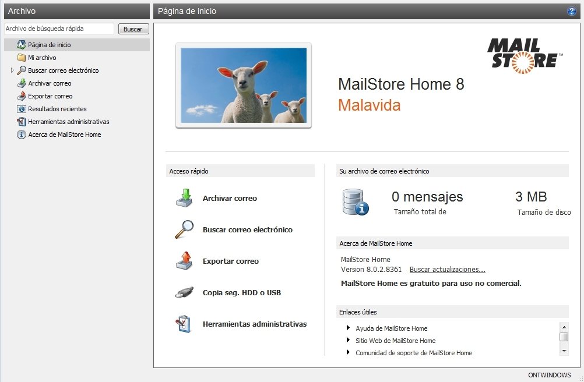Click the Enlaces útiles scroll down arrow
The image size is (584, 382).
564,351
